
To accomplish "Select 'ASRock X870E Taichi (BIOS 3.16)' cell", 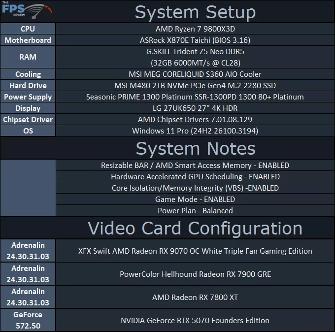I will click(x=195, y=40).
